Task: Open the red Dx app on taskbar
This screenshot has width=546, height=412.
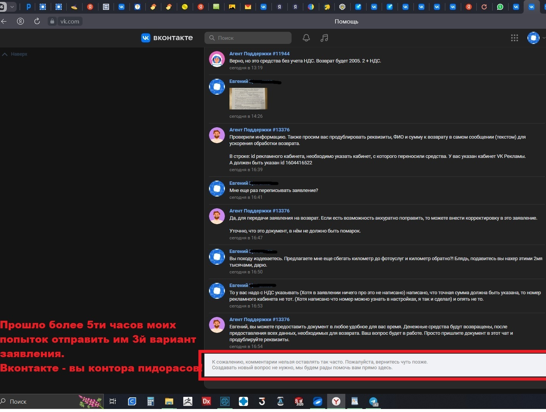Action: coord(206,401)
